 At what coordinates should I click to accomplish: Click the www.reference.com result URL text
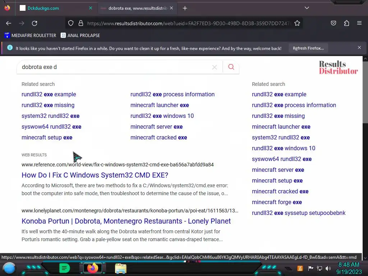coord(118,165)
